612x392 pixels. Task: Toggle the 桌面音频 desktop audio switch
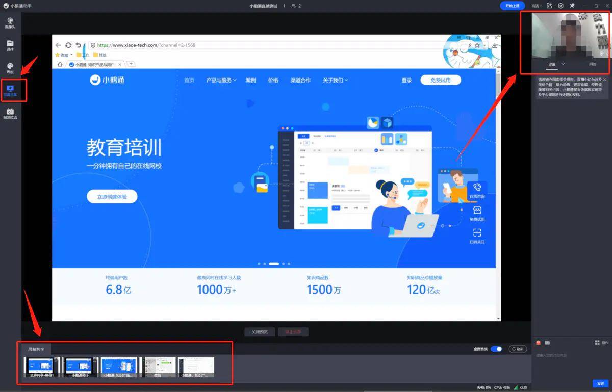pos(496,349)
